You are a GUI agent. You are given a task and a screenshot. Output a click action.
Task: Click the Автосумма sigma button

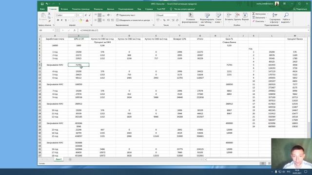[x=259, y=14]
